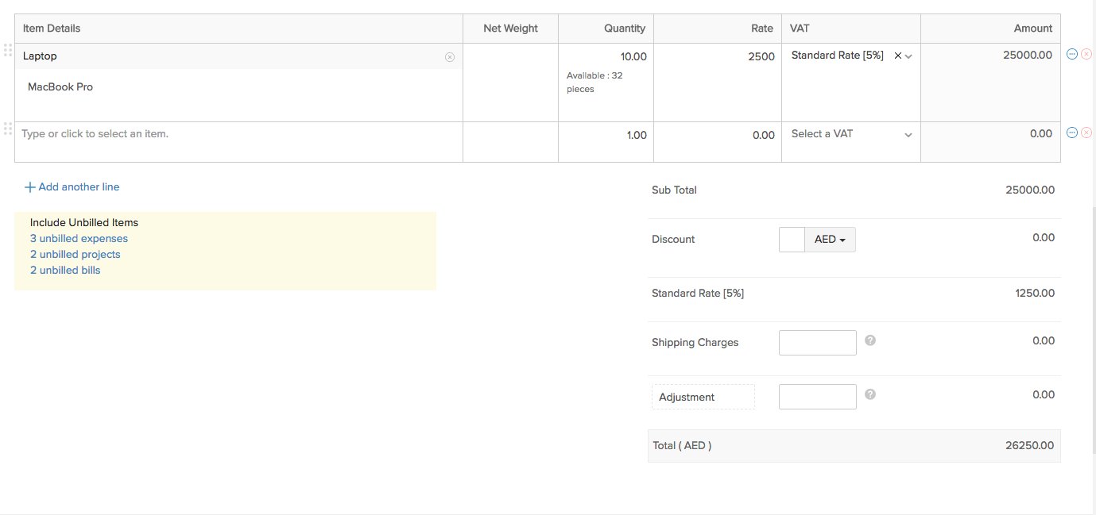Delete the empty second row with red cross icon
Viewport: 1096px width, 515px height.
coord(1086,133)
